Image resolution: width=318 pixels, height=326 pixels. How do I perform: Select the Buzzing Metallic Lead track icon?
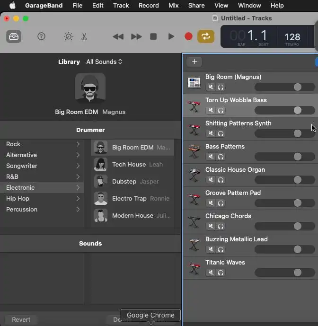(194, 245)
